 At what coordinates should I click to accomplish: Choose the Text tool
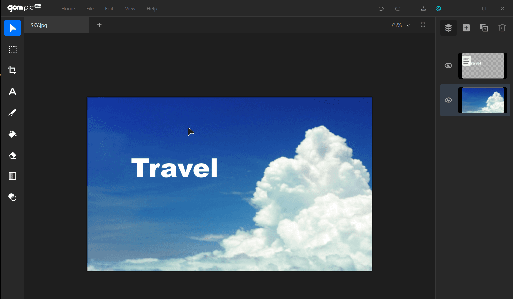click(x=12, y=92)
